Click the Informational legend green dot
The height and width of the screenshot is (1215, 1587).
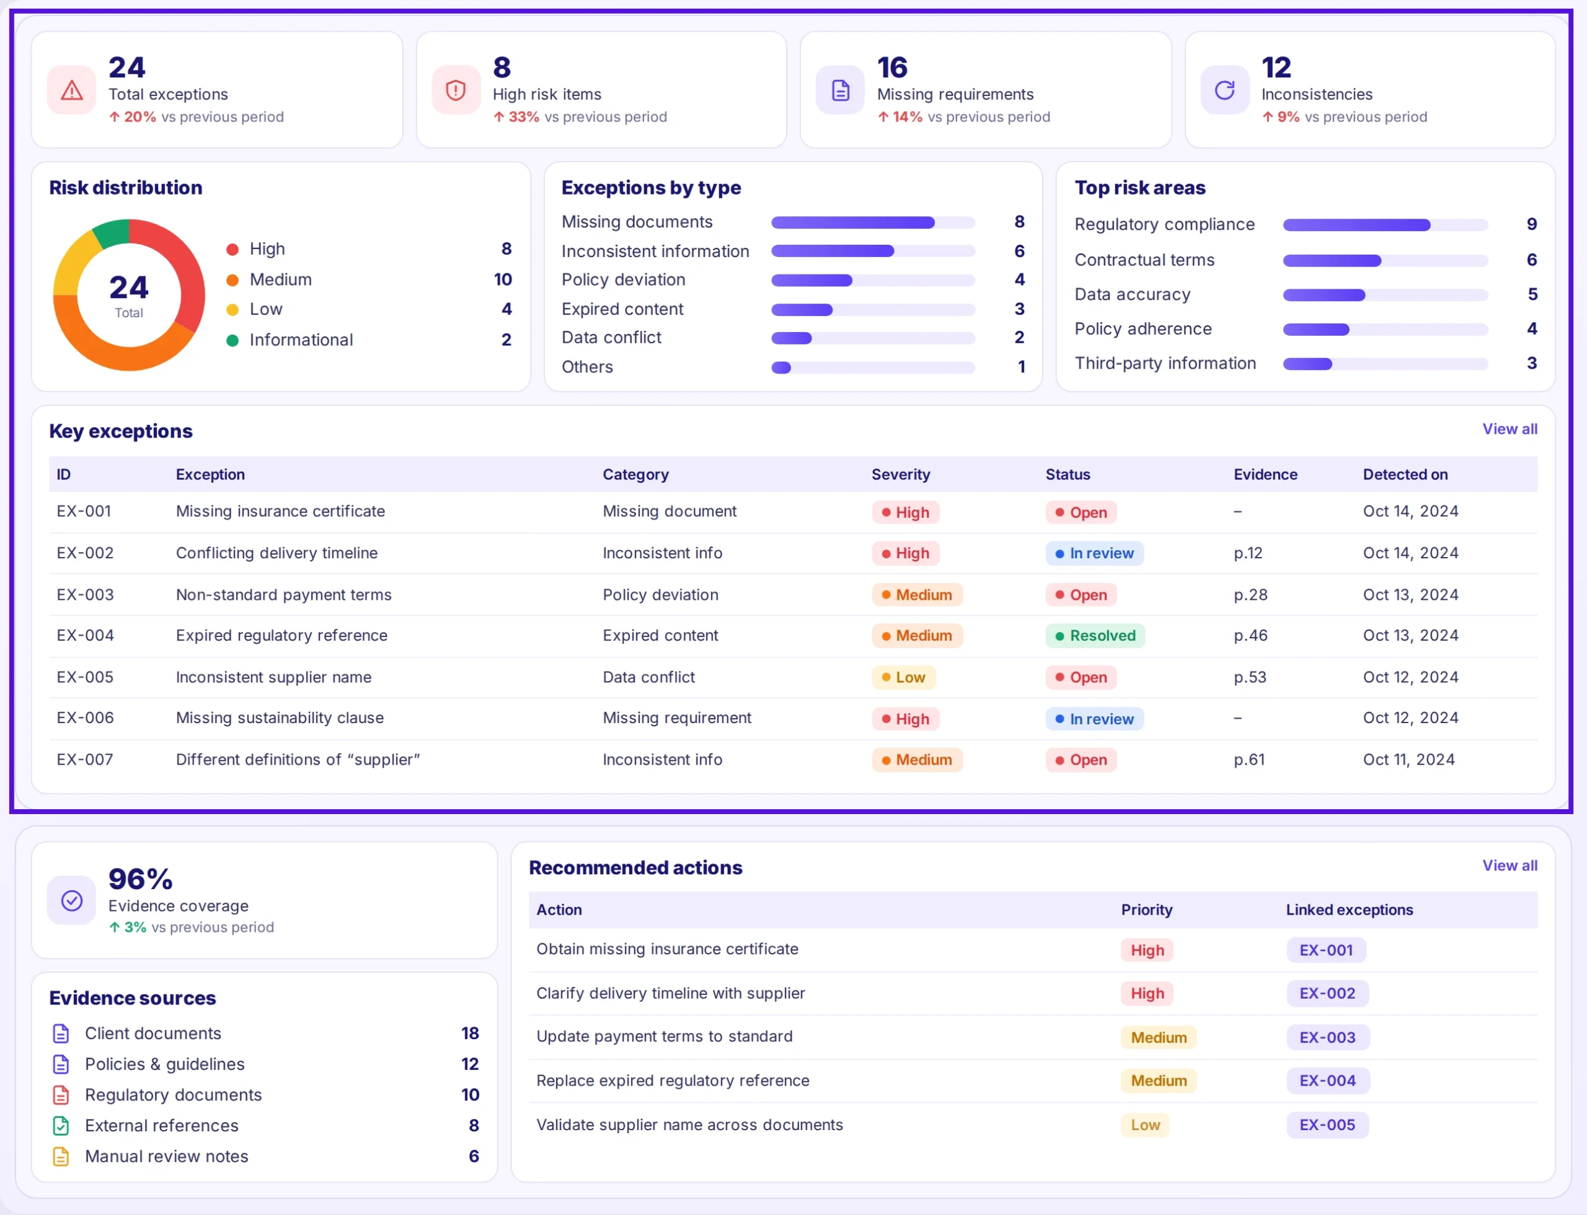[232, 341]
